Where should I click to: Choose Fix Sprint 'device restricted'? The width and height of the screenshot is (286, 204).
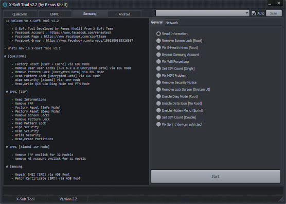179,124
